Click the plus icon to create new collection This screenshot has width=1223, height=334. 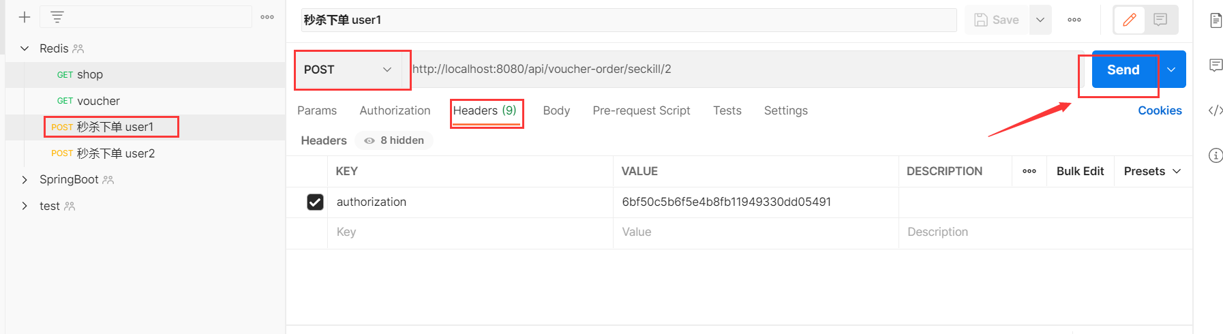pos(25,17)
